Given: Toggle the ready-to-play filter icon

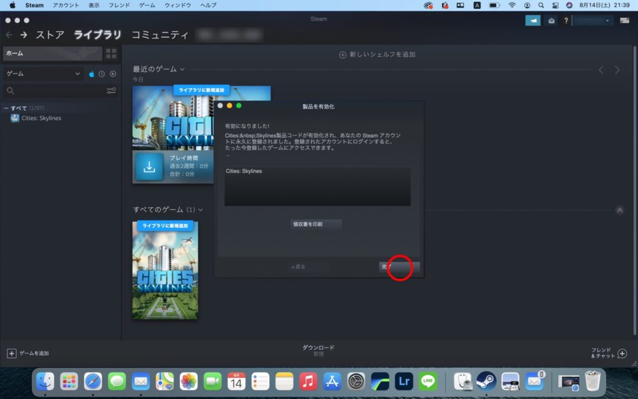Looking at the screenshot, I should pyautogui.click(x=113, y=74).
